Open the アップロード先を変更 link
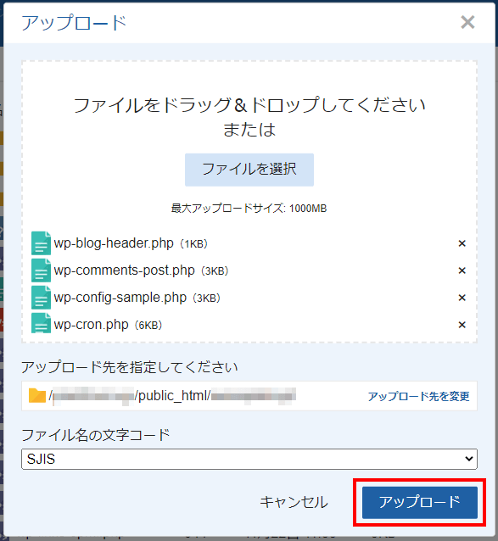 tap(418, 396)
